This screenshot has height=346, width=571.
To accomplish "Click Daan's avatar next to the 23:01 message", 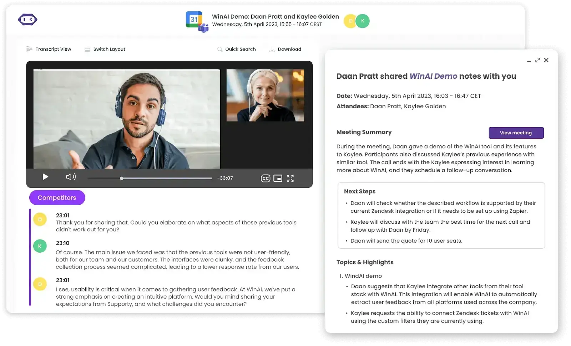I will coord(40,219).
